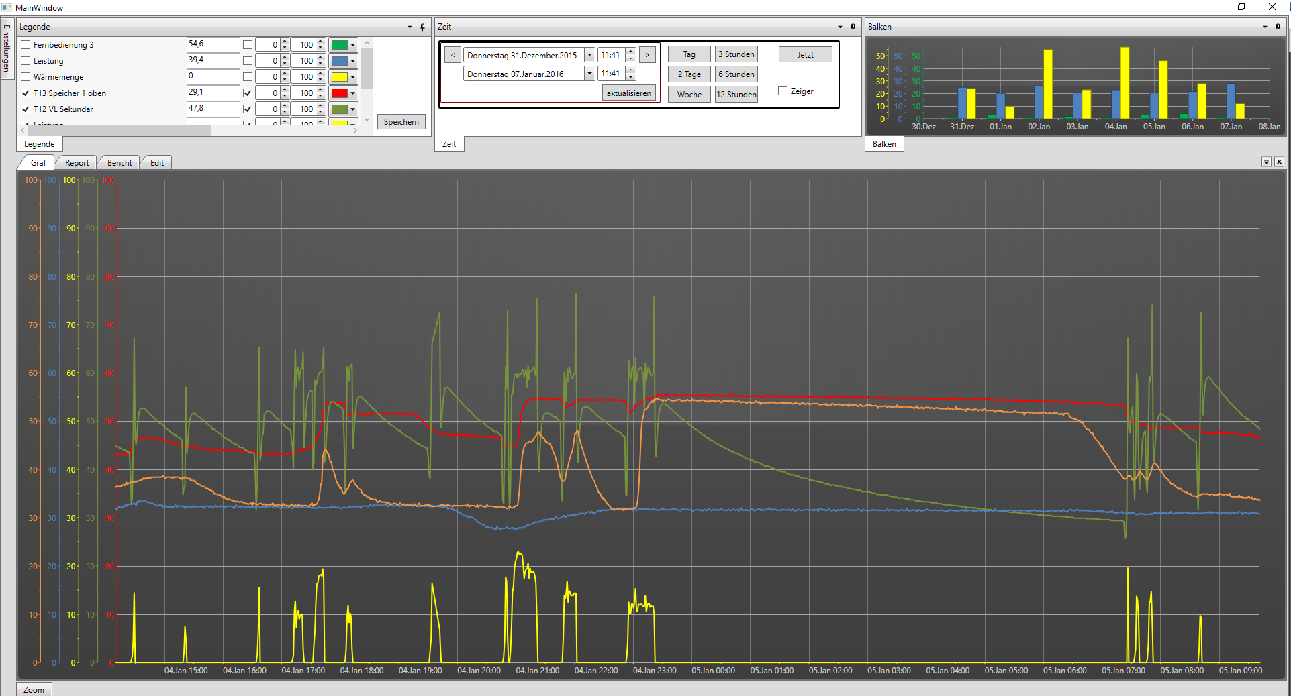Image resolution: width=1291 pixels, height=696 pixels.
Task: Increase the start time 11:41 spinner
Action: [x=630, y=52]
